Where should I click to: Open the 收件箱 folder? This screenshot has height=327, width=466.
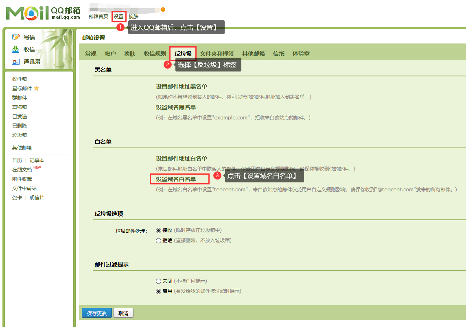point(20,79)
